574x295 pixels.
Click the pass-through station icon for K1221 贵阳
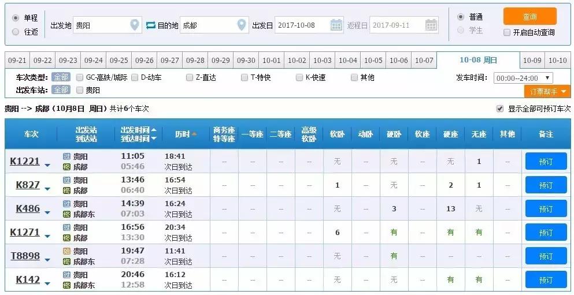coord(66,157)
